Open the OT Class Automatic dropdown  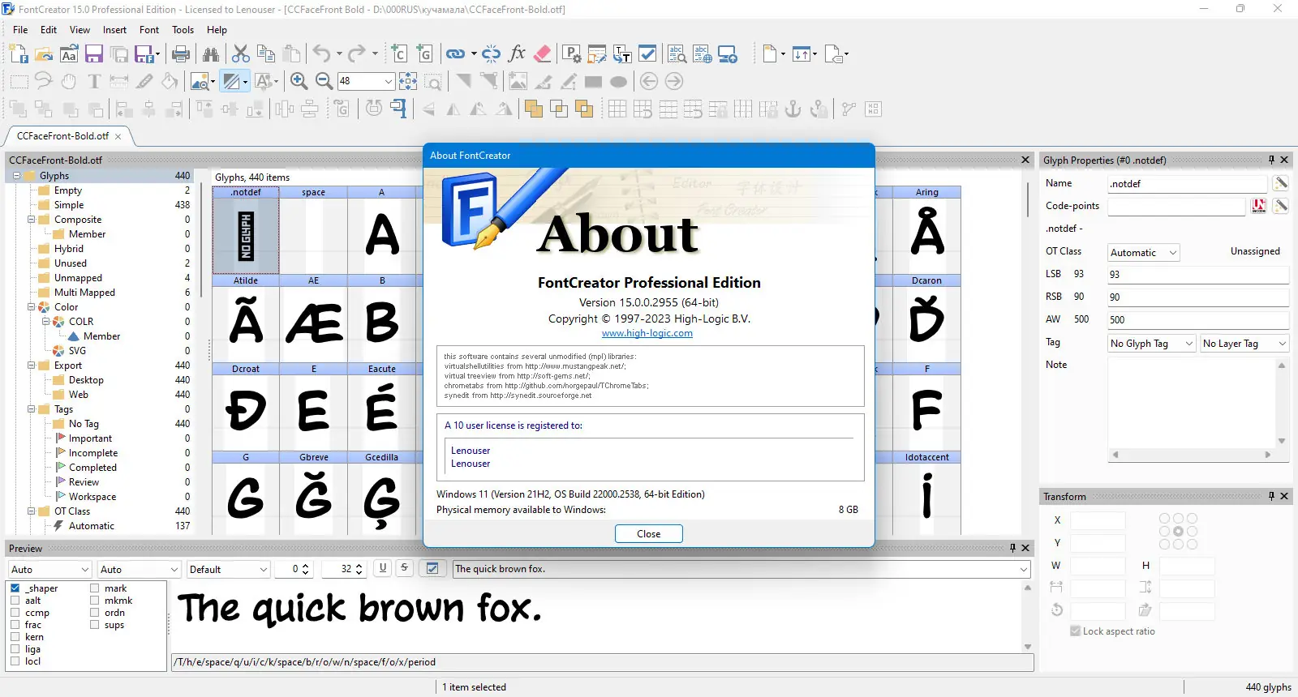tap(1143, 253)
